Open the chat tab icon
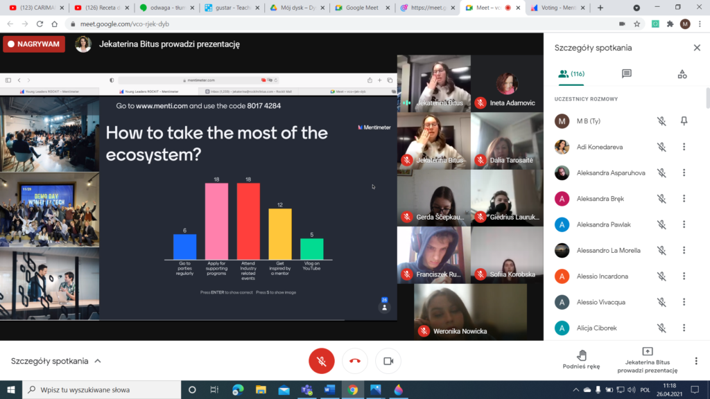The width and height of the screenshot is (710, 399). 626,74
